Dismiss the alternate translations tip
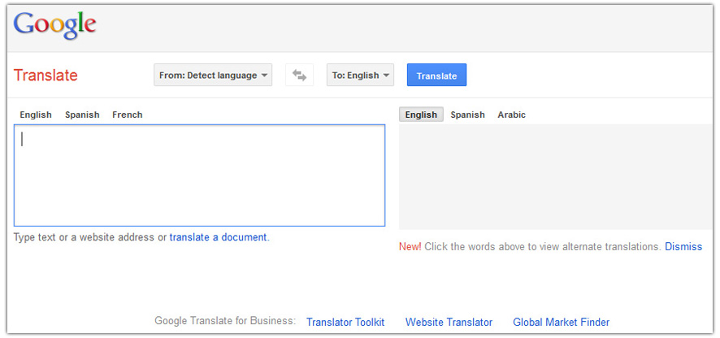The width and height of the screenshot is (720, 338). pos(683,247)
